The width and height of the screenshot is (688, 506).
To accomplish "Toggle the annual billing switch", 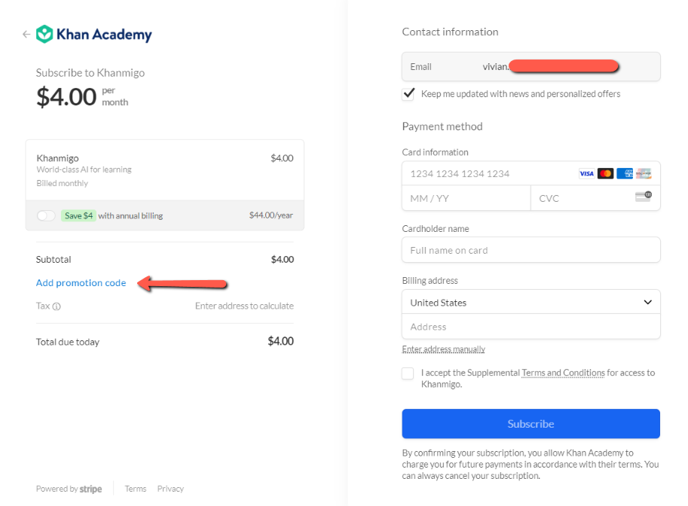I will 46,215.
